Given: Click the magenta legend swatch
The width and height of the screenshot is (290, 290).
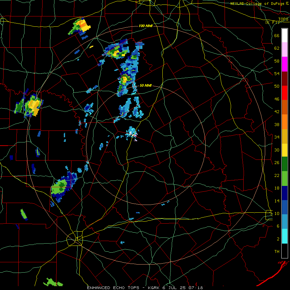Looking at the screenshot, I should (x=285, y=64).
